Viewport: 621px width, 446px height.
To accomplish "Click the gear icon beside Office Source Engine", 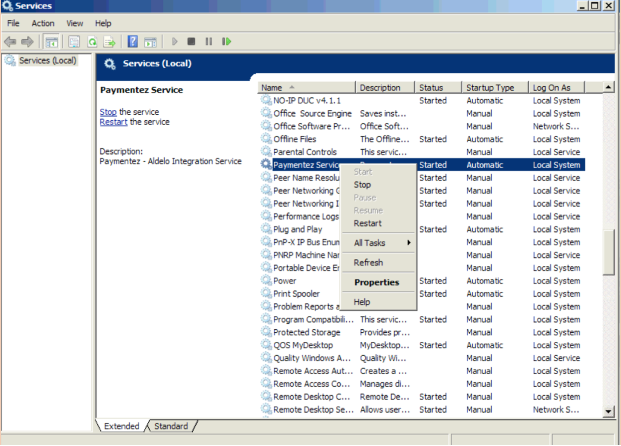I will pos(267,113).
